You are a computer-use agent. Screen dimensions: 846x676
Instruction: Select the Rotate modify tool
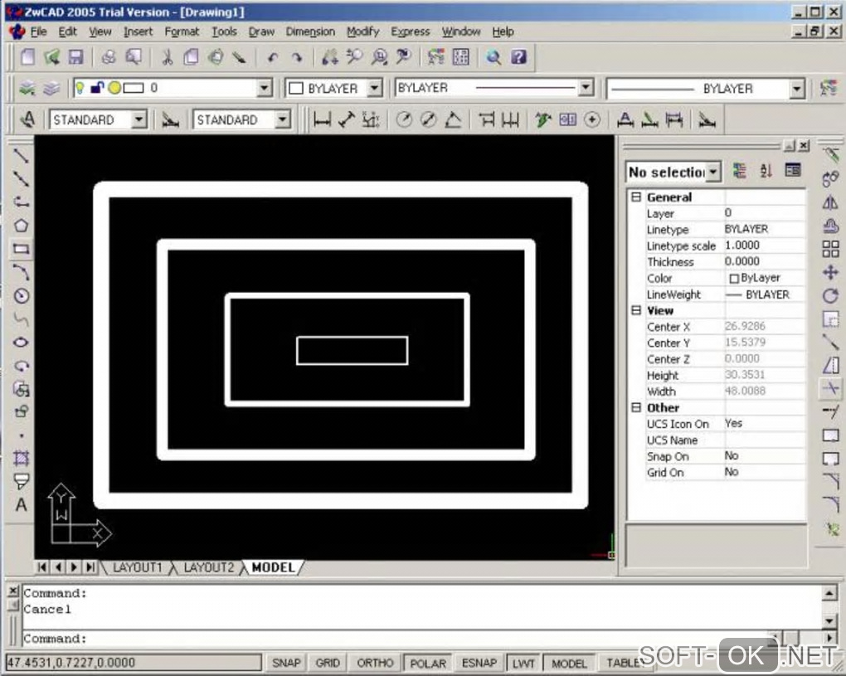tap(830, 295)
